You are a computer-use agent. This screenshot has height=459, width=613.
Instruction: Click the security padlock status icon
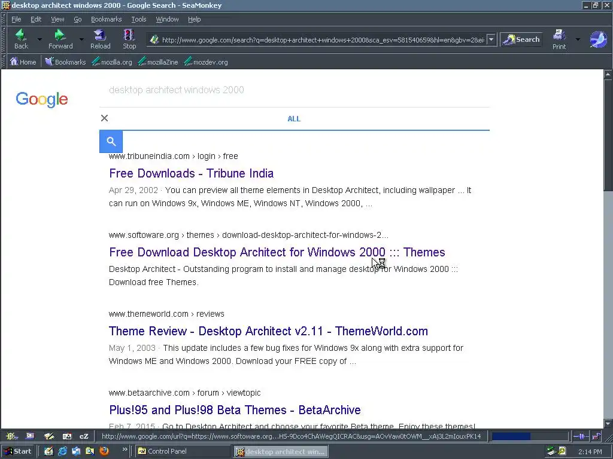click(x=597, y=436)
